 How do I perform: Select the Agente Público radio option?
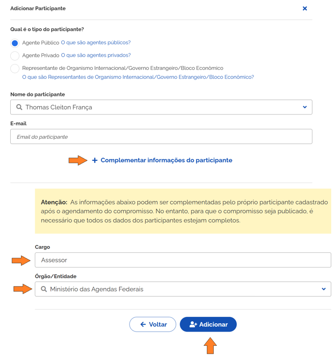point(15,43)
